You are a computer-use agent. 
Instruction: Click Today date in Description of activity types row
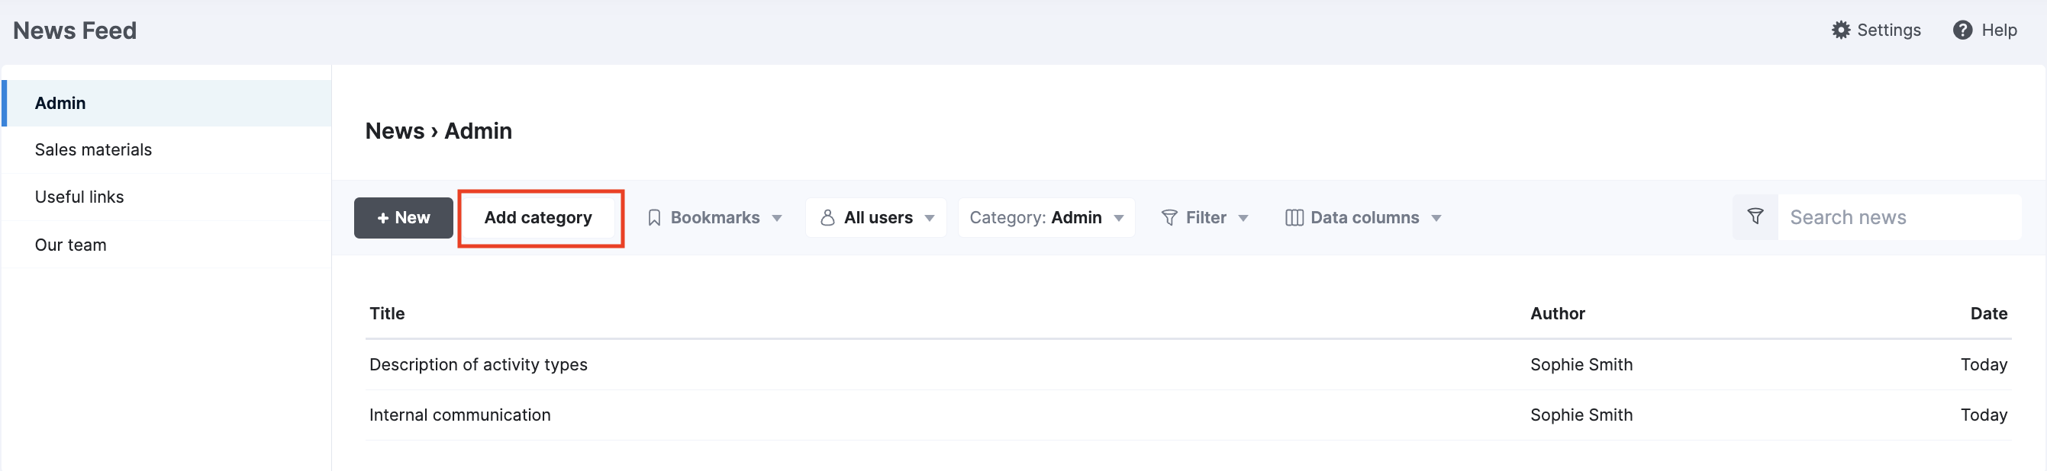point(1984,365)
